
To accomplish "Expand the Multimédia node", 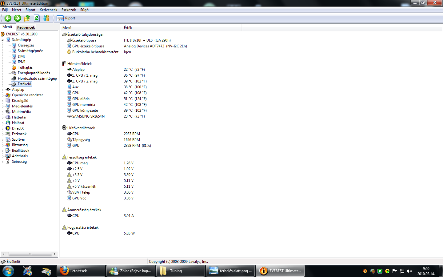I will (x=3, y=112).
